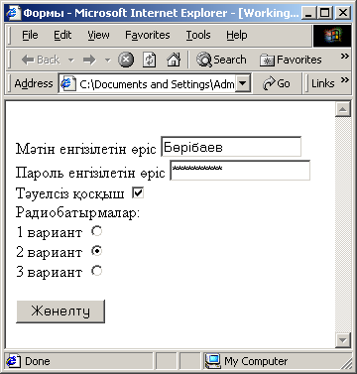This screenshot has width=357, height=374.
Task: Minimize the Internet Explorer window
Action: coord(308,13)
